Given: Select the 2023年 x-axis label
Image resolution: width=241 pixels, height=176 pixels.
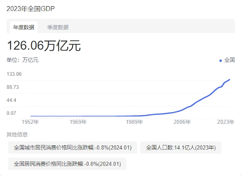Looking at the screenshot, I should (x=225, y=122).
